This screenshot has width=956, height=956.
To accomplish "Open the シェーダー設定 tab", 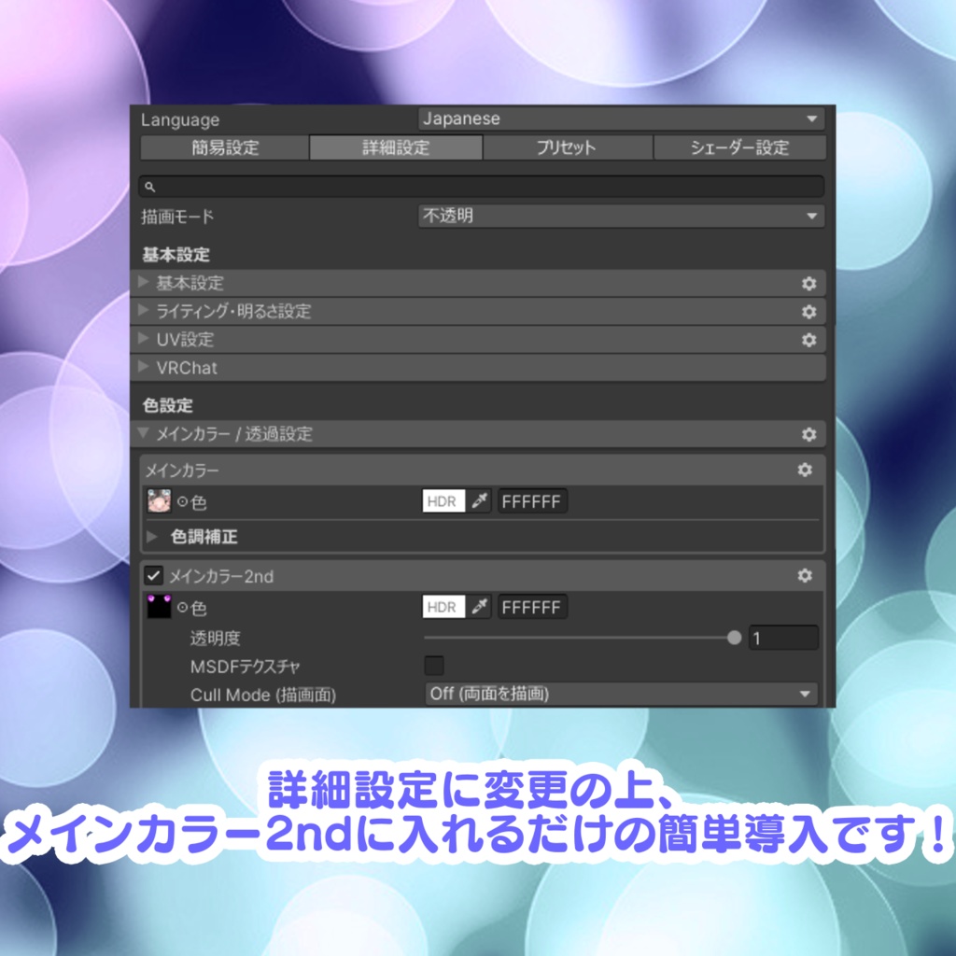I will pos(739,147).
